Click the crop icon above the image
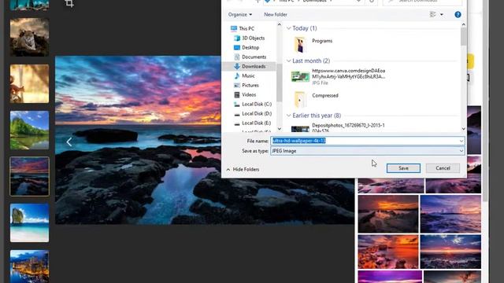 coord(69,3)
